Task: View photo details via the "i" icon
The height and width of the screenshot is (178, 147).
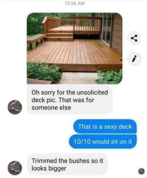Action: pyautogui.click(x=134, y=59)
